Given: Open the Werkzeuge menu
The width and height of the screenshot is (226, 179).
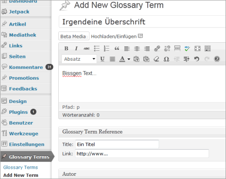Looking at the screenshot, I should pos(24,134).
